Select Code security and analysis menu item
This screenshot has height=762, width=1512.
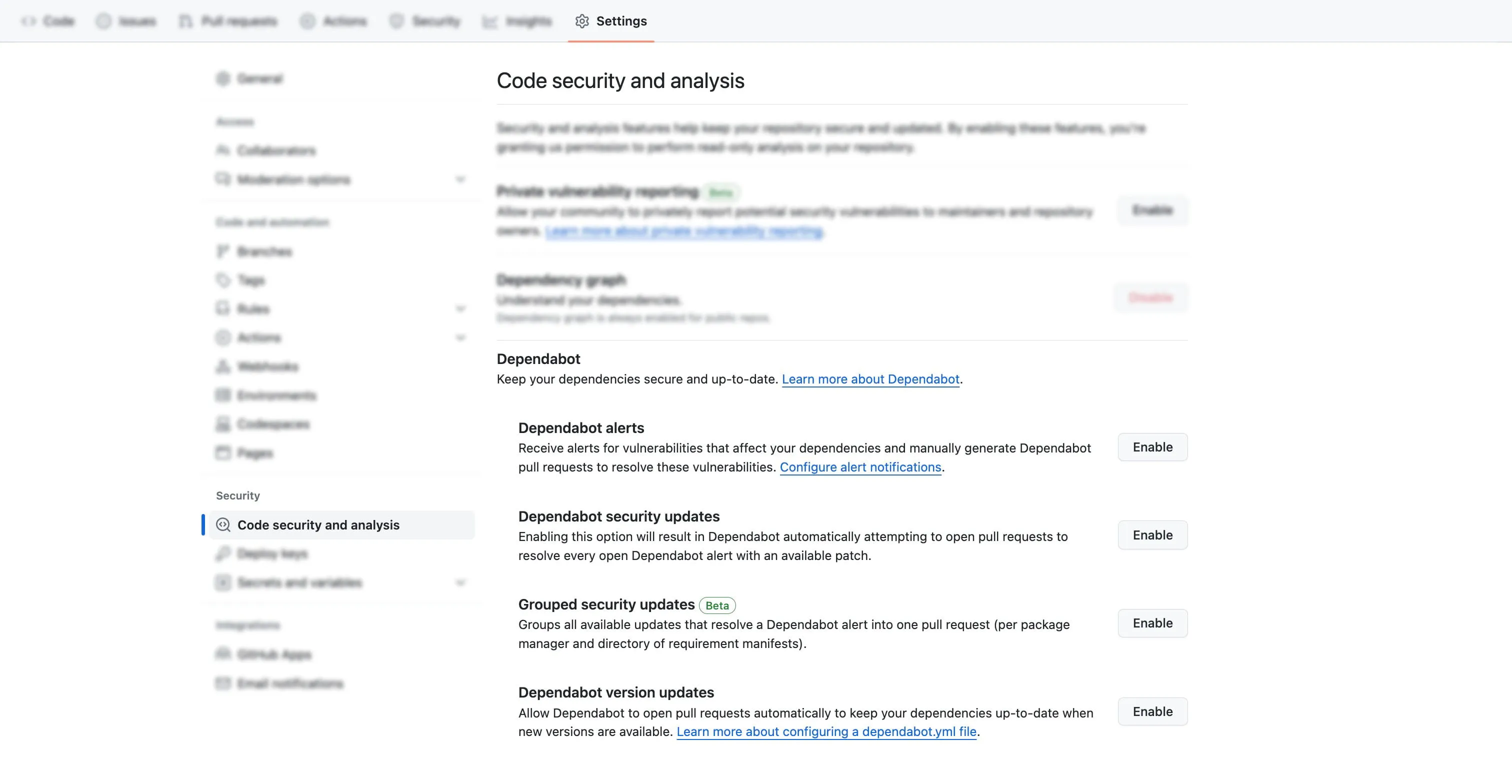318,525
